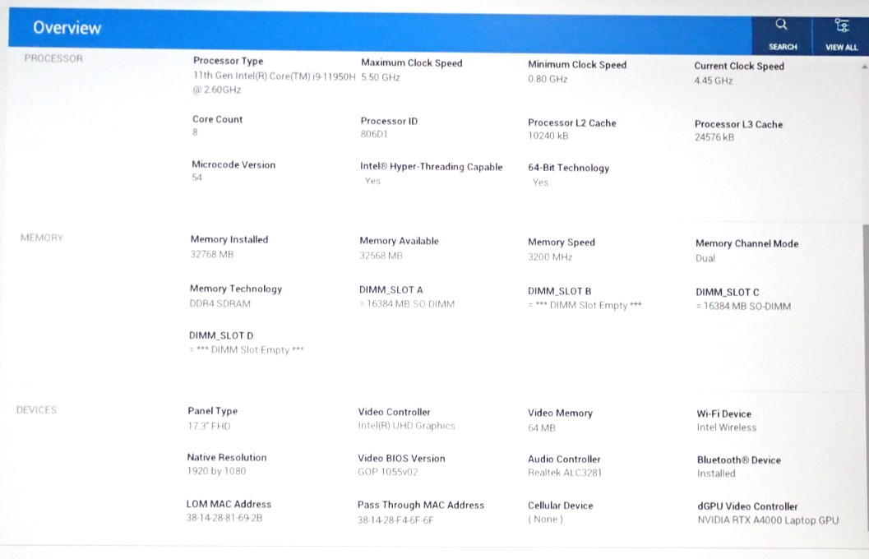Click the 5.50 GHz value
The width and height of the screenshot is (869, 559).
pyautogui.click(x=381, y=77)
